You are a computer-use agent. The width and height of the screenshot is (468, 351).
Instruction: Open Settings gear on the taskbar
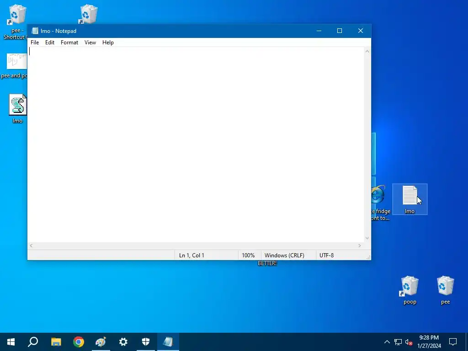[123, 342]
